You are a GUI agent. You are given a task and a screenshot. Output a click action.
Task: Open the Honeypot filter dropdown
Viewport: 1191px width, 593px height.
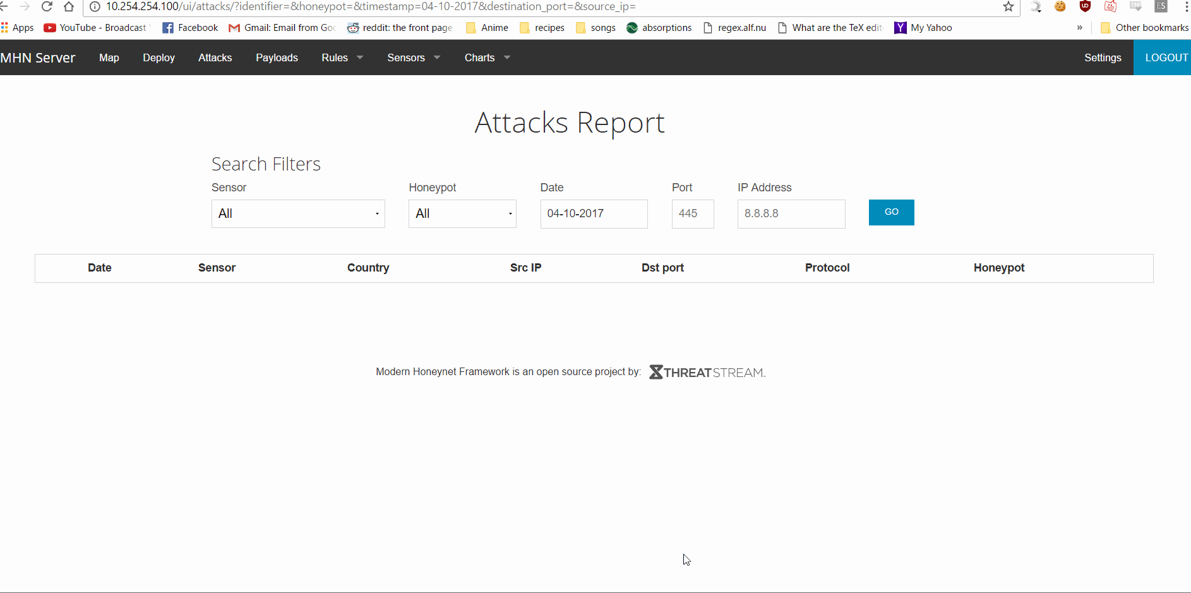point(462,213)
